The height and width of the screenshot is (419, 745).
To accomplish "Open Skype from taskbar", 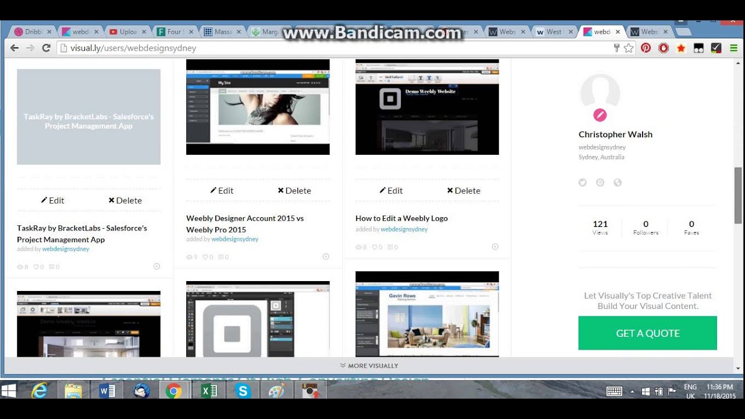I will pos(242,391).
